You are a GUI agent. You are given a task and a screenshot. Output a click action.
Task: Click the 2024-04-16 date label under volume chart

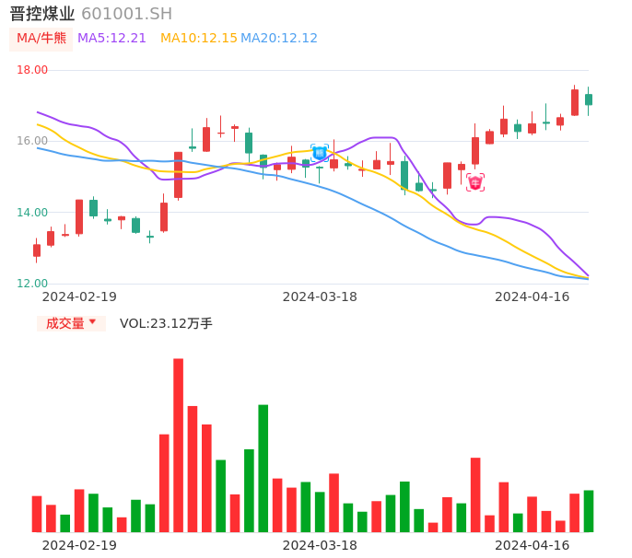pyautogui.click(x=532, y=545)
